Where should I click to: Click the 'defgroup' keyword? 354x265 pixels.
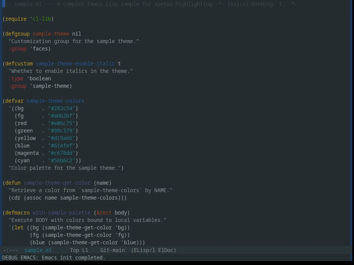pyautogui.click(x=17, y=34)
